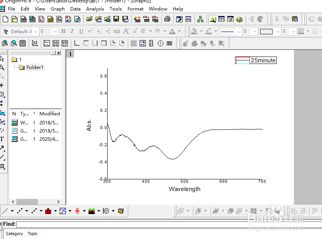
Task: Plot data as an area graph
Action: (92, 211)
